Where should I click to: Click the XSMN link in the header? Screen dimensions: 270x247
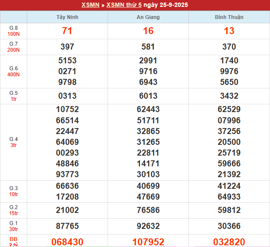(90, 5)
